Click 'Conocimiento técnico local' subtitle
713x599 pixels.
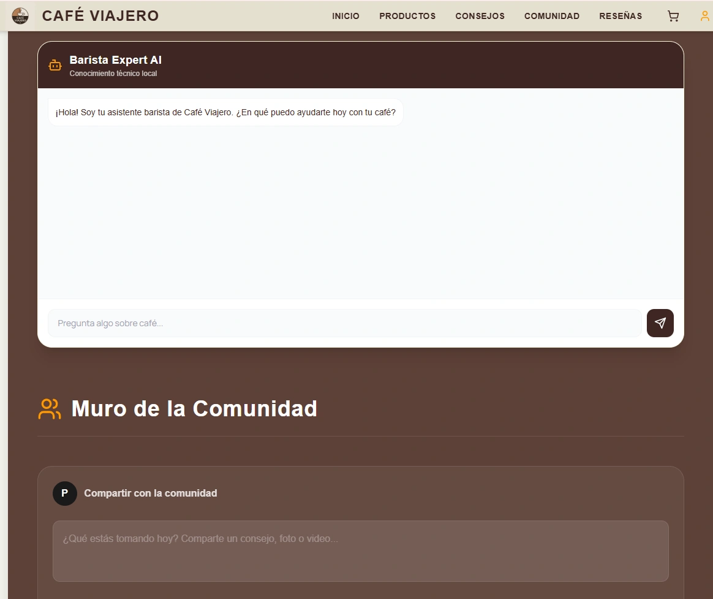[x=113, y=74]
